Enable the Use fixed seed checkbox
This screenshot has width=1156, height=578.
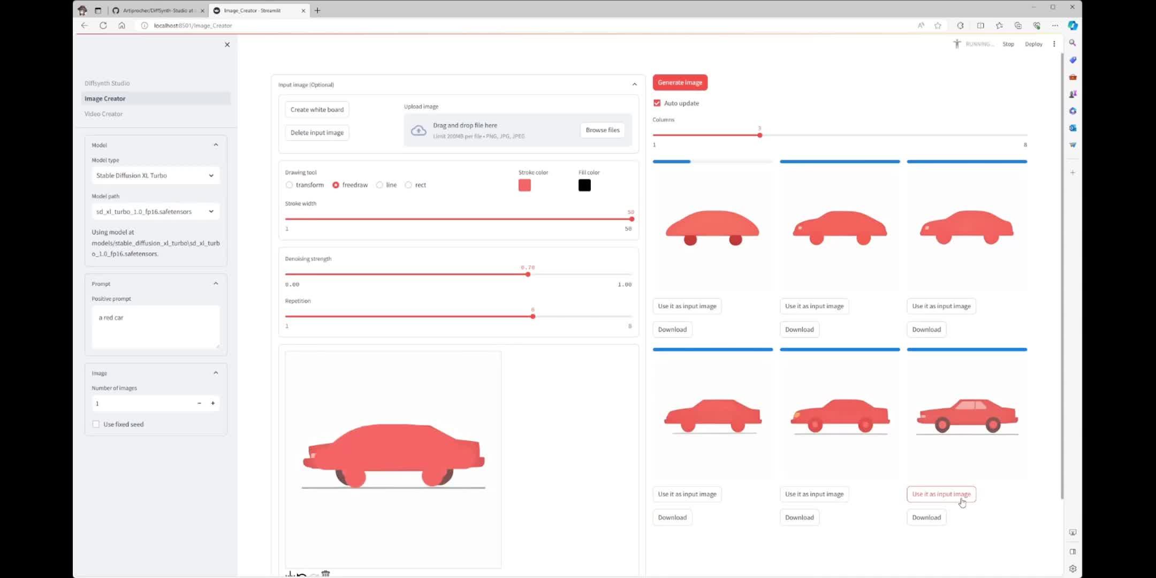tap(96, 424)
